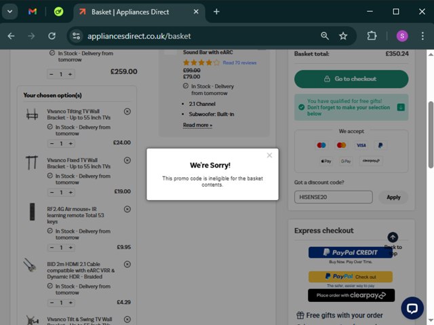The width and height of the screenshot is (434, 325).
Task: Click BID 2m HDMI 2.1 Cable title
Action: coord(81,271)
